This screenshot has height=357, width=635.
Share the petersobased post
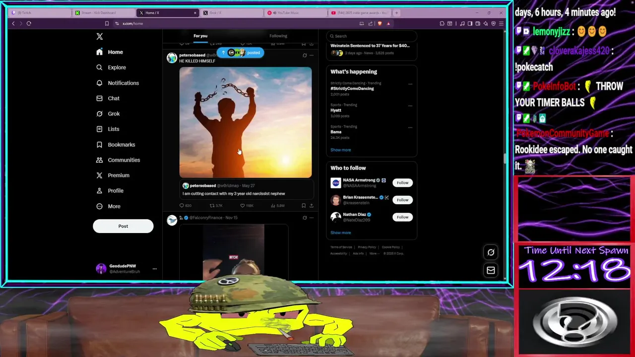[312, 205]
